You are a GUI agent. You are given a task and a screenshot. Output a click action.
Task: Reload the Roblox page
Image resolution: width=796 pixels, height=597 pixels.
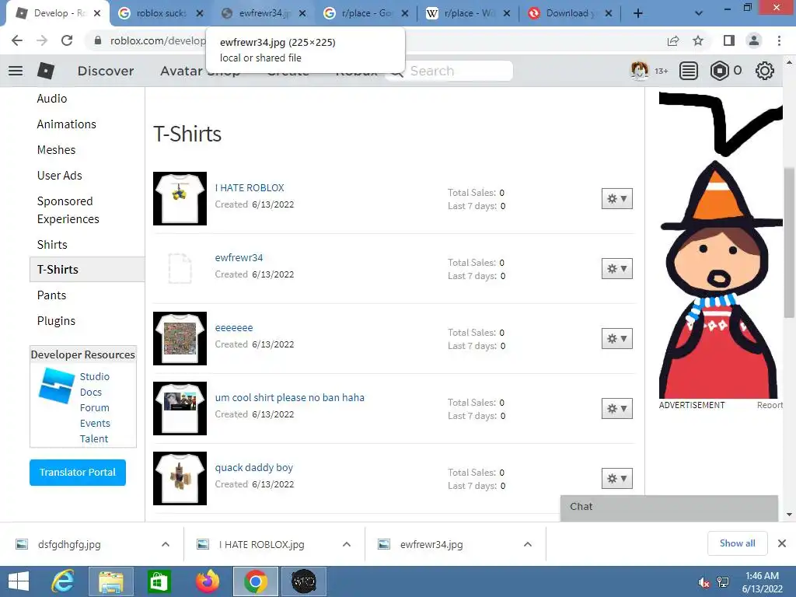coord(67,40)
